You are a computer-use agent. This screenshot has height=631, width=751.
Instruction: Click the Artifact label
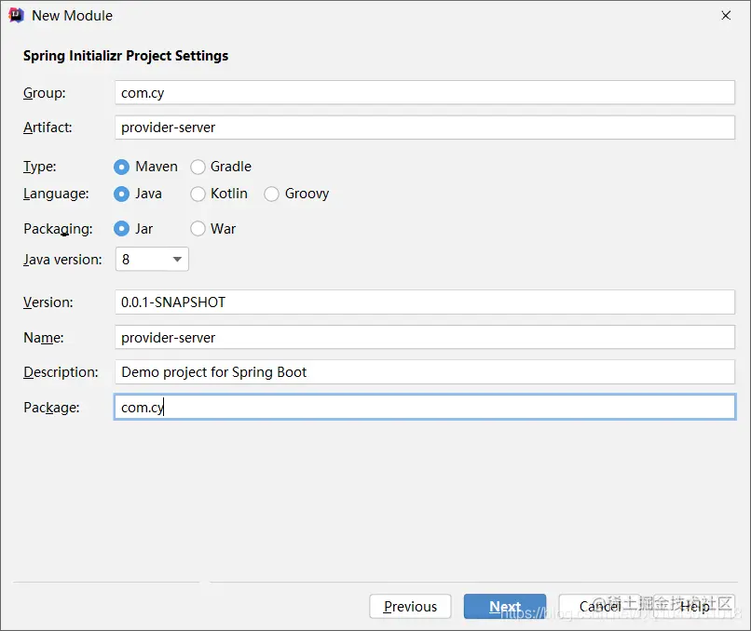(48, 128)
